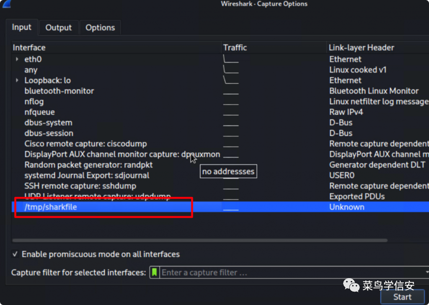The height and width of the screenshot is (305, 429).
Task: Select the dbus-session interface
Action: 49,133
